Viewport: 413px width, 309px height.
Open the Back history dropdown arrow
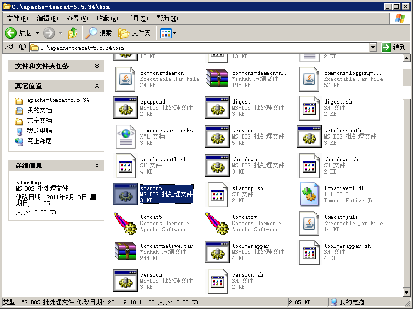click(x=37, y=33)
